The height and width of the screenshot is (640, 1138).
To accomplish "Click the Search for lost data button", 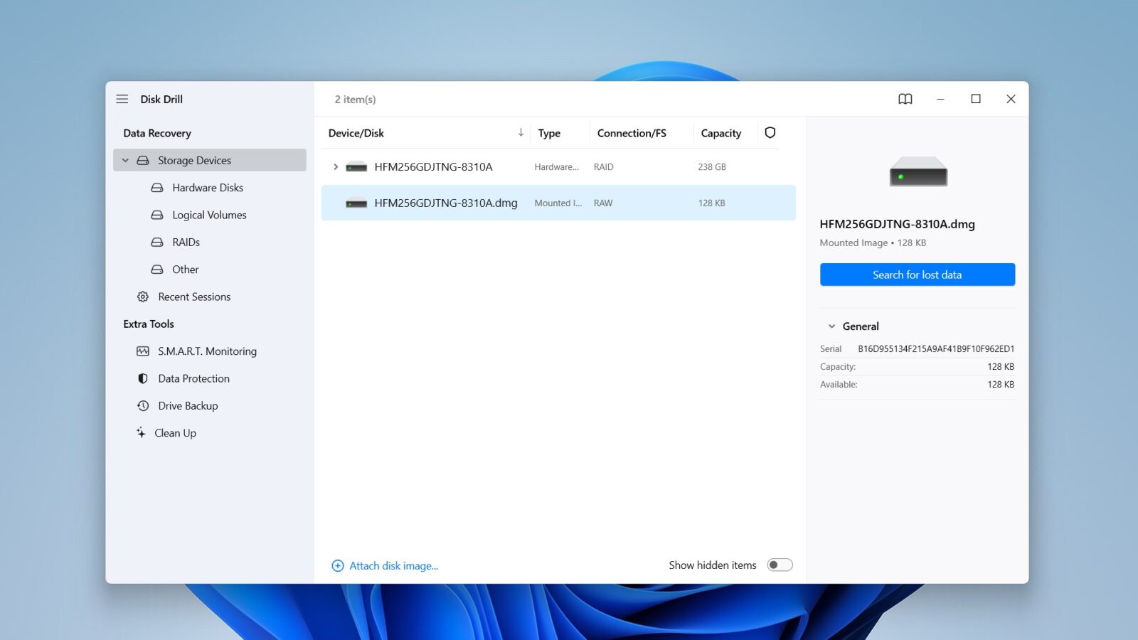I will coord(917,274).
